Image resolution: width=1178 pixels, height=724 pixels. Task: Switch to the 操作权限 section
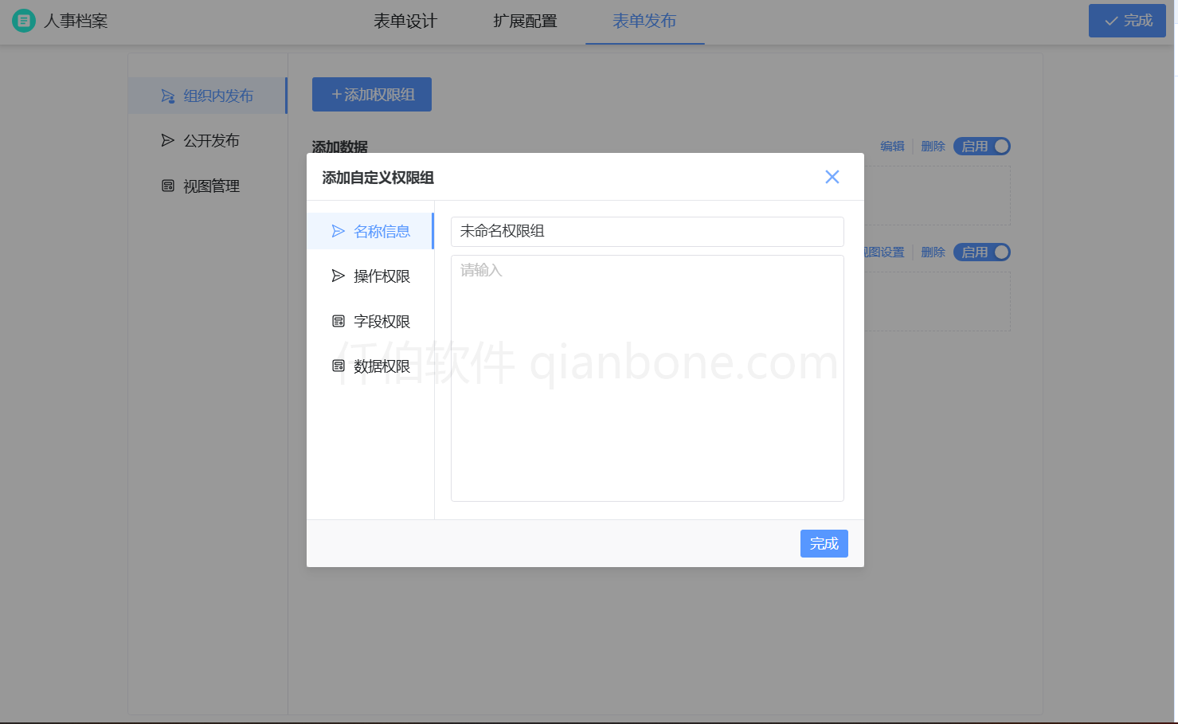(382, 276)
